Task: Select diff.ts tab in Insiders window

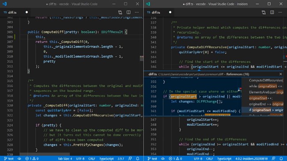Action: pos(159,12)
